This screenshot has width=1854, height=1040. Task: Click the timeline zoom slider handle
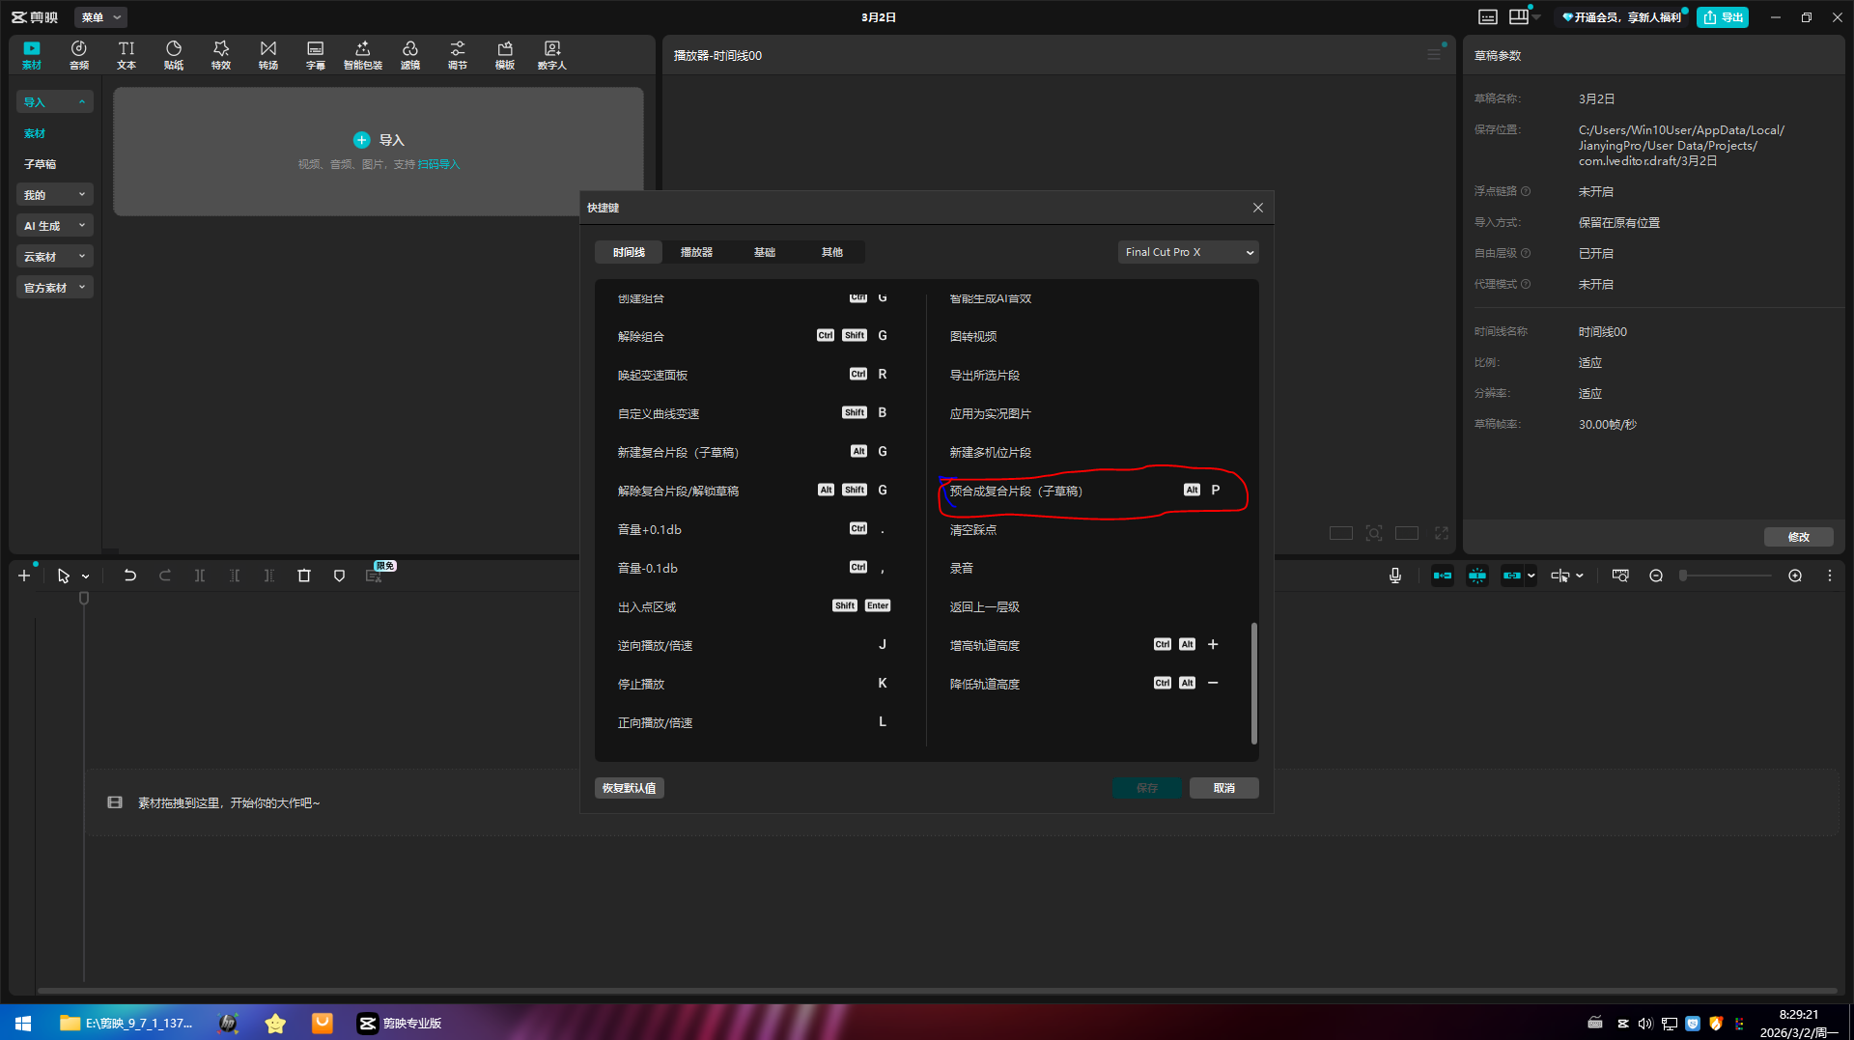[x=1683, y=576]
